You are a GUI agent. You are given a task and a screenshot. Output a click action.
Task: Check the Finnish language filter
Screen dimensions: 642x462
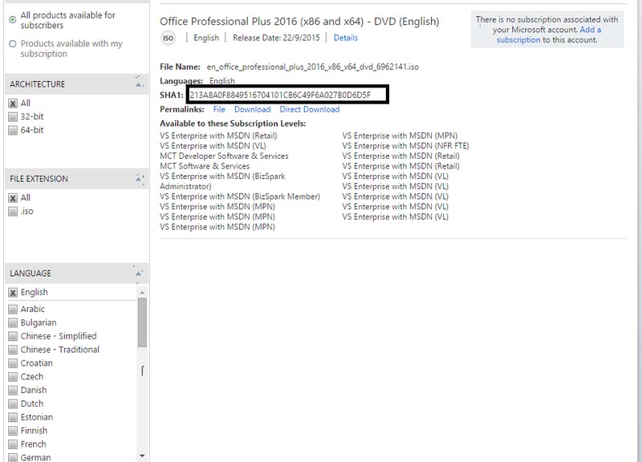click(x=13, y=431)
